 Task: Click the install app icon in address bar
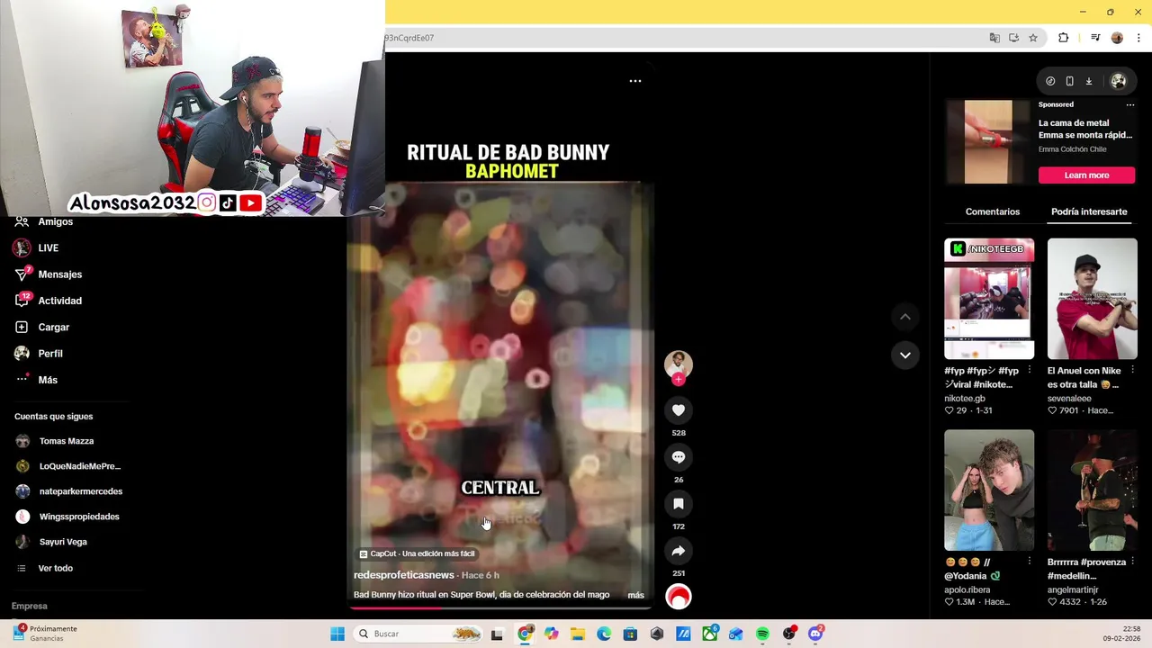click(x=1013, y=38)
